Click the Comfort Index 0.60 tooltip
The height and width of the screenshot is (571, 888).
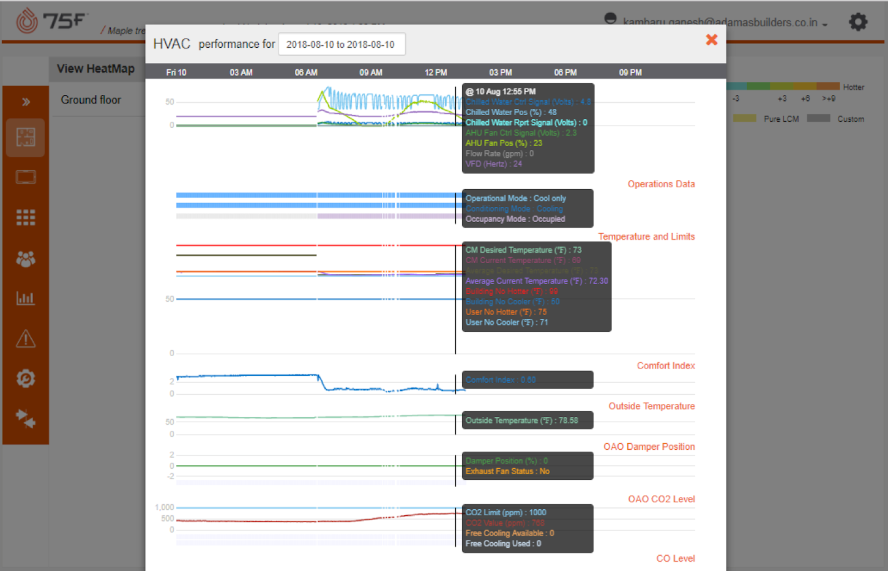click(x=501, y=380)
